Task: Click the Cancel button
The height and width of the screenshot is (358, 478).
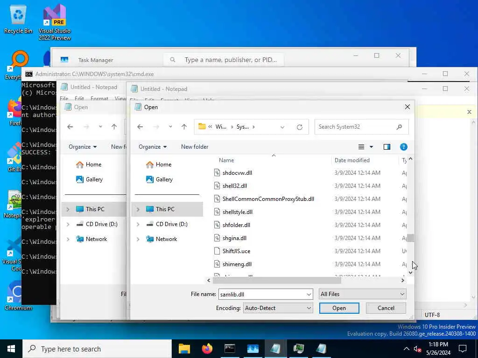Action: coord(386,308)
